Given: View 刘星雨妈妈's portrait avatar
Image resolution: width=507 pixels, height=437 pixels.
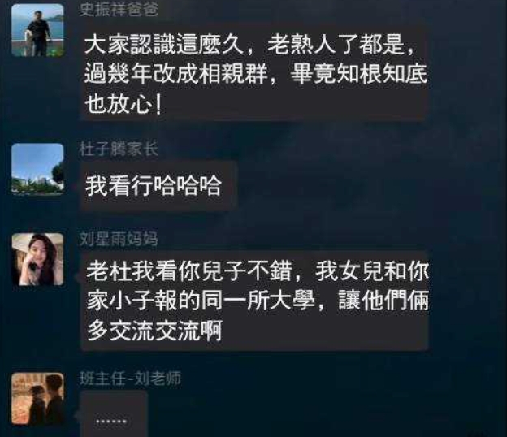Looking at the screenshot, I should tap(38, 259).
